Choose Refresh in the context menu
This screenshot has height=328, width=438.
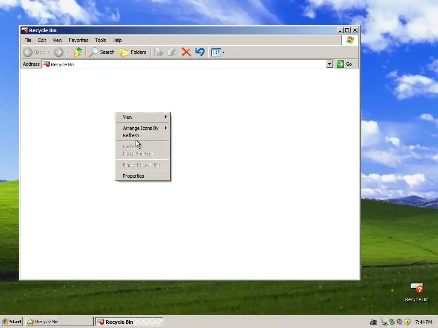pos(143,135)
